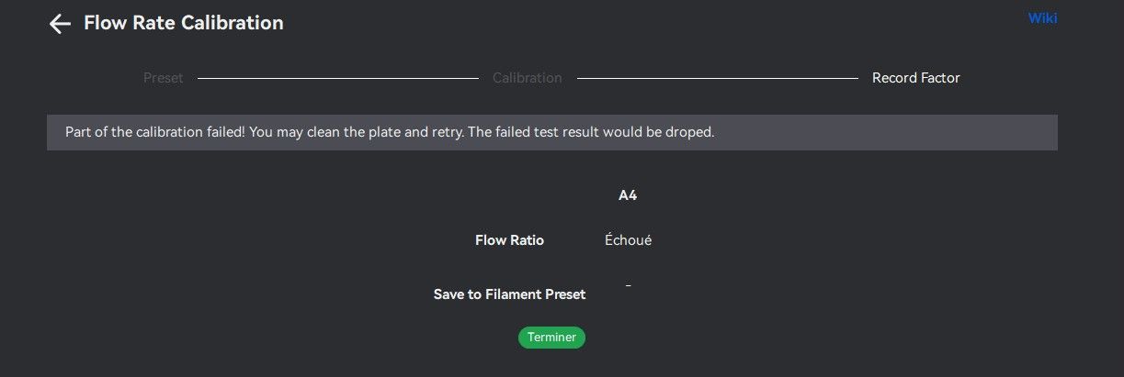Click the word 'droped' ending the warning

tap(691, 132)
